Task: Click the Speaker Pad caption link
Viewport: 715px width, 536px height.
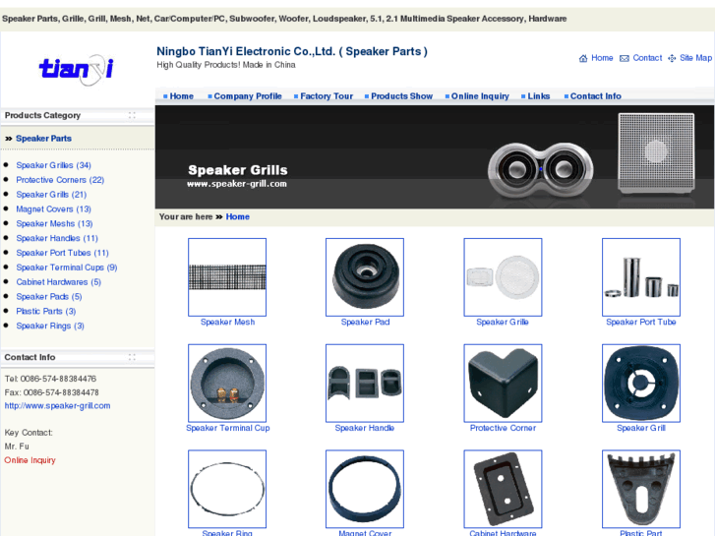Action: pos(365,322)
